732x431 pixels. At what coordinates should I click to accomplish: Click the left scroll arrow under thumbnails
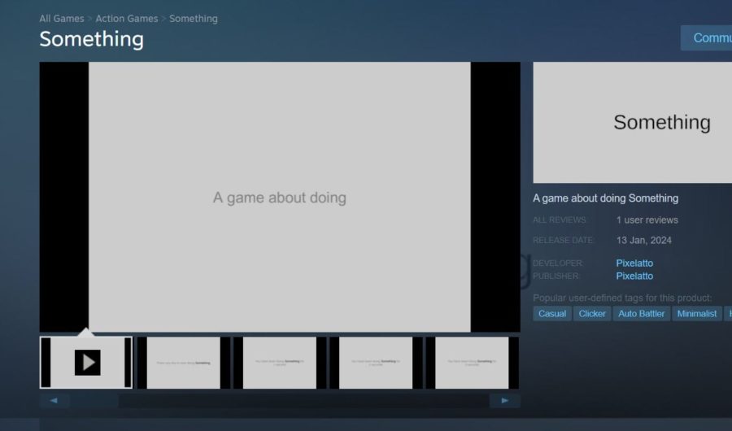(54, 401)
